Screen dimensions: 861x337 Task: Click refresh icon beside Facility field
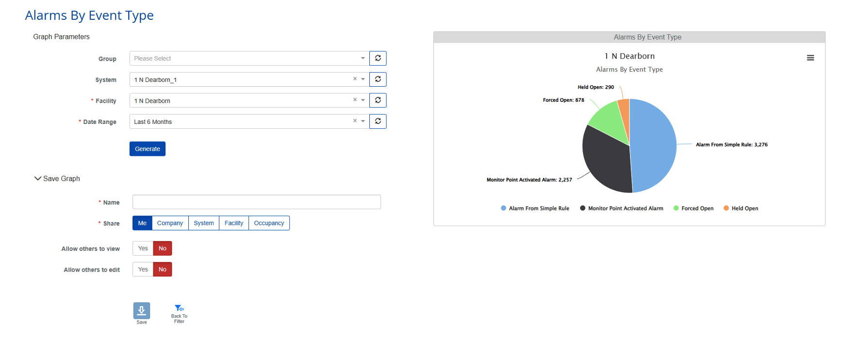point(378,100)
